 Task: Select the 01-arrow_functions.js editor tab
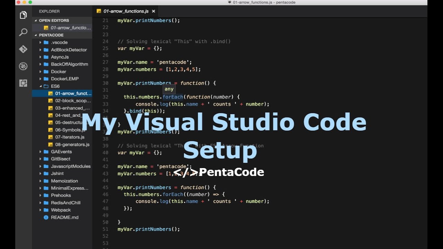coord(126,11)
